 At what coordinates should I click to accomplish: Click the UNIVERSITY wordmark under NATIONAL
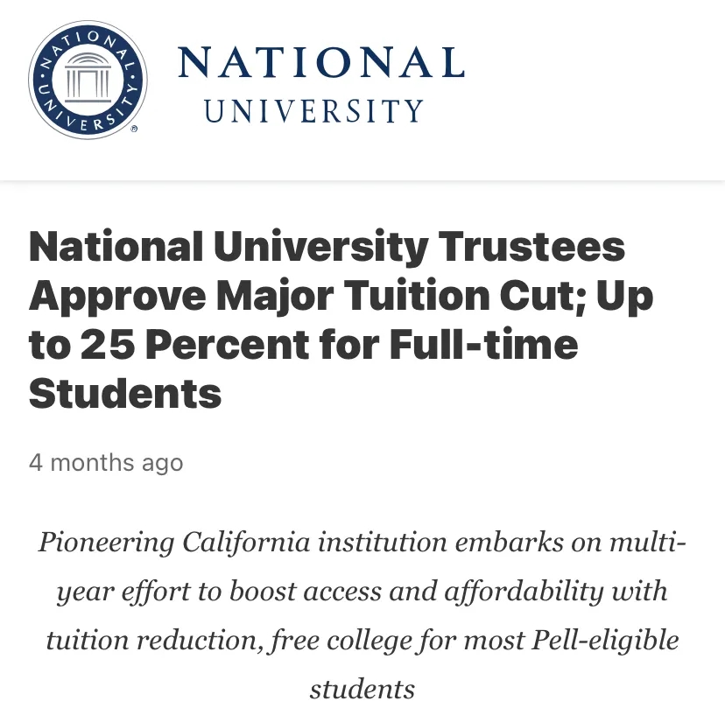pos(313,111)
